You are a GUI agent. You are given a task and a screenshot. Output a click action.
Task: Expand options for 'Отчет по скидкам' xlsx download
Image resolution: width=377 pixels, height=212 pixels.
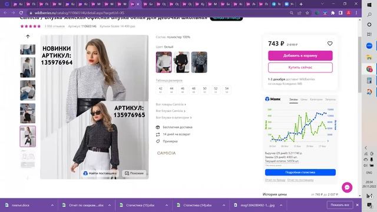point(110,206)
